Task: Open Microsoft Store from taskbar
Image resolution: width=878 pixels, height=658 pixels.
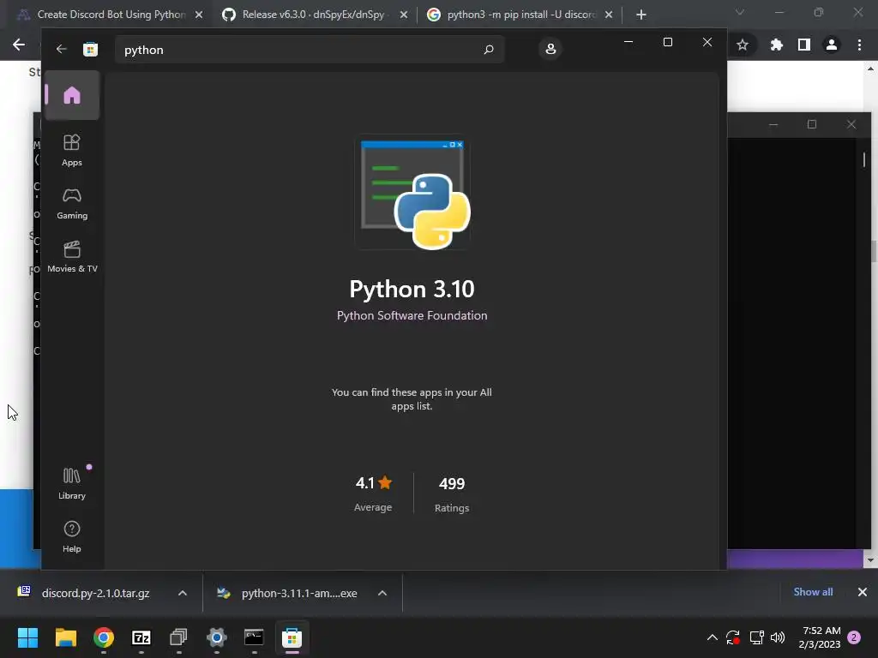Action: (x=292, y=637)
